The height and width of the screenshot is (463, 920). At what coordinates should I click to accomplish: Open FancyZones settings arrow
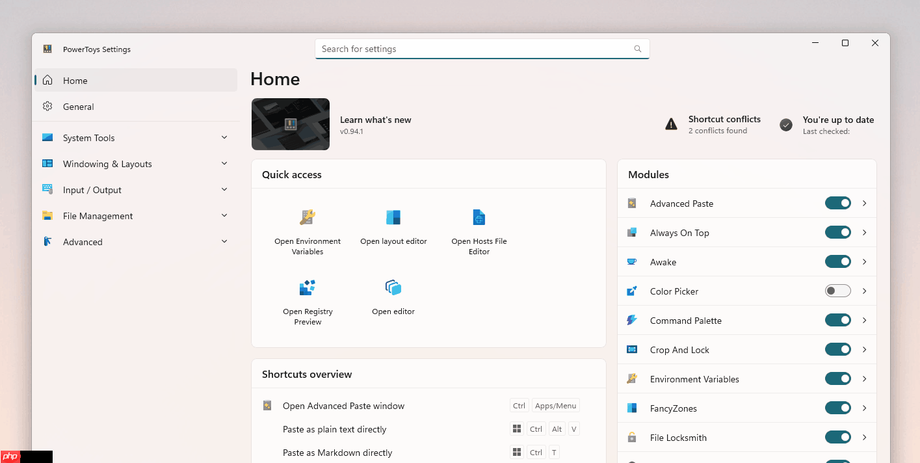865,408
